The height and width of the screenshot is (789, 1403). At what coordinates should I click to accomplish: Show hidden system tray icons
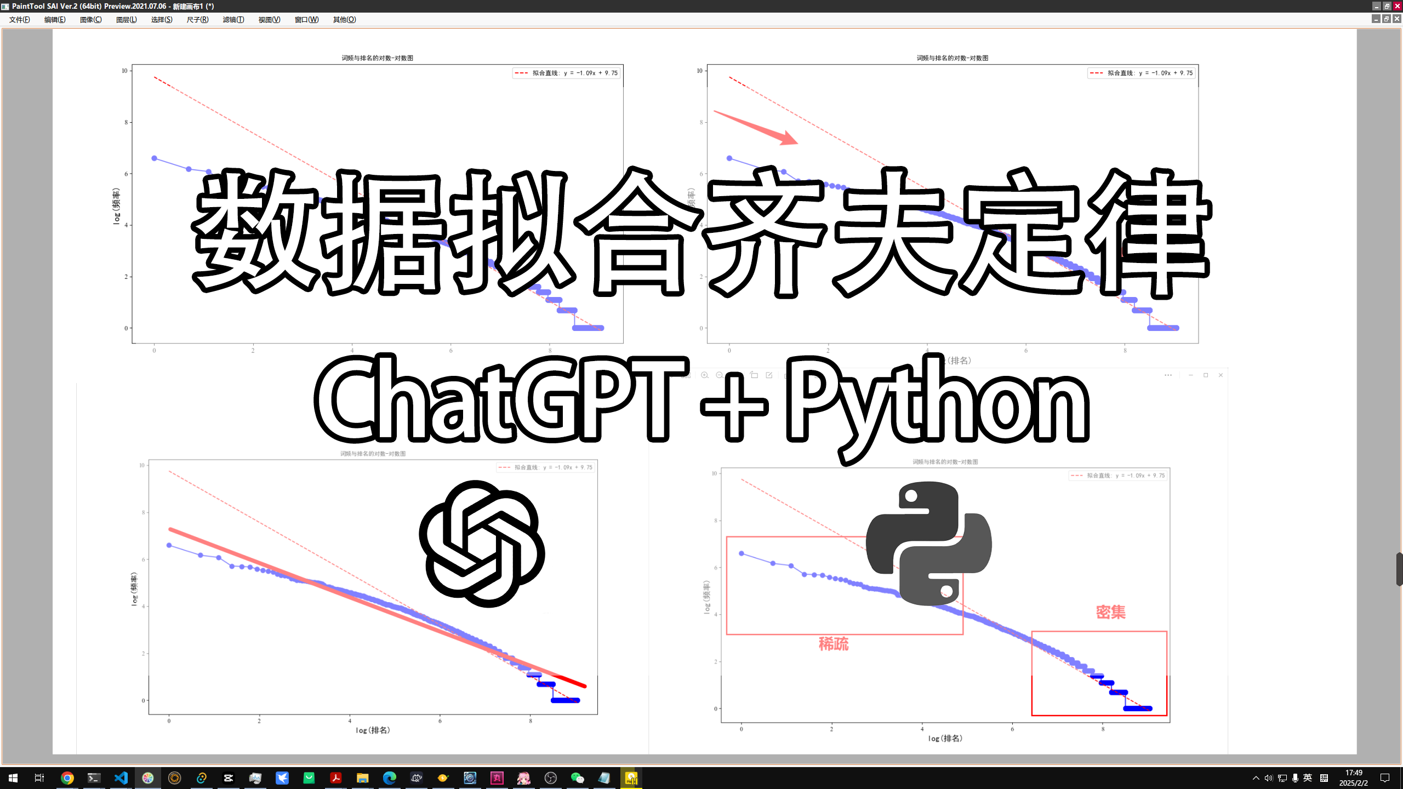[1256, 778]
